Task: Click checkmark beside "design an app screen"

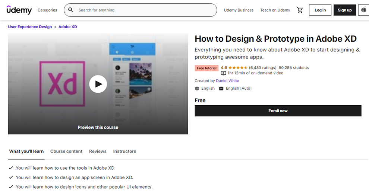Action: (x=10, y=177)
